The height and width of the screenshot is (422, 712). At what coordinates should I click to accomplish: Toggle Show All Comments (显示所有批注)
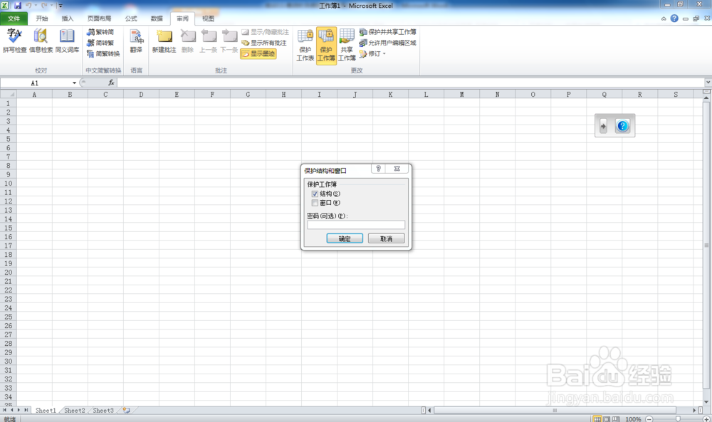(264, 43)
